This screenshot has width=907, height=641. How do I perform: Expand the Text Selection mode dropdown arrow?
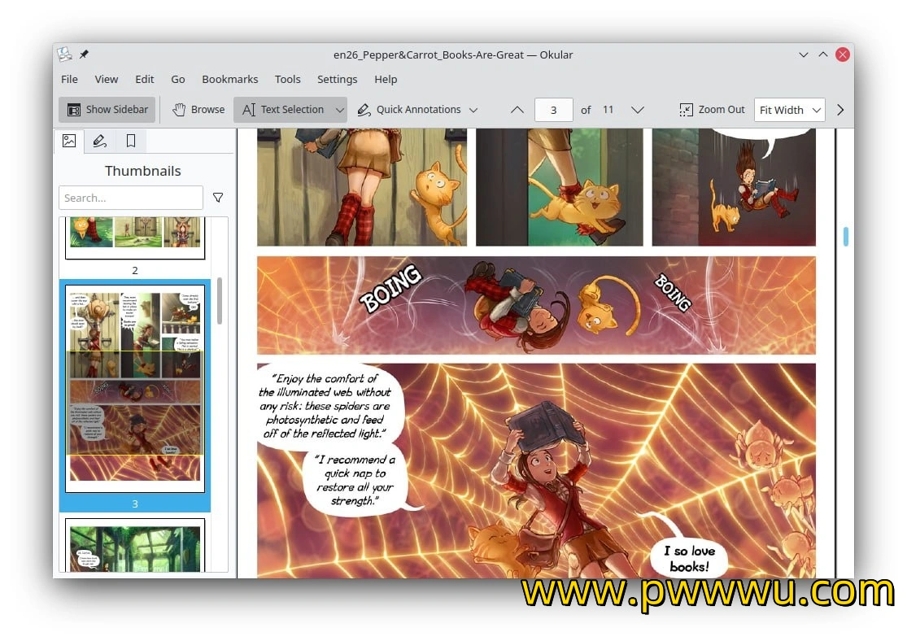click(x=340, y=109)
